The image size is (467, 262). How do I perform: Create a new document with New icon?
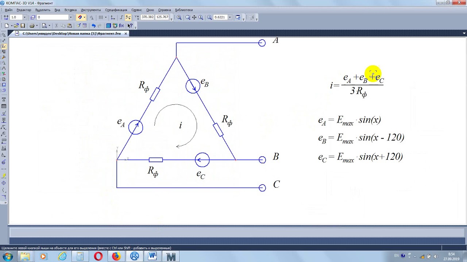tap(7, 26)
